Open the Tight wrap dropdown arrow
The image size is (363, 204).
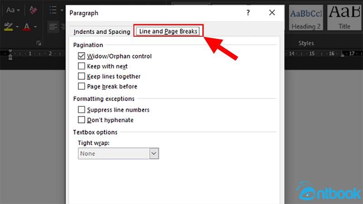154,154
